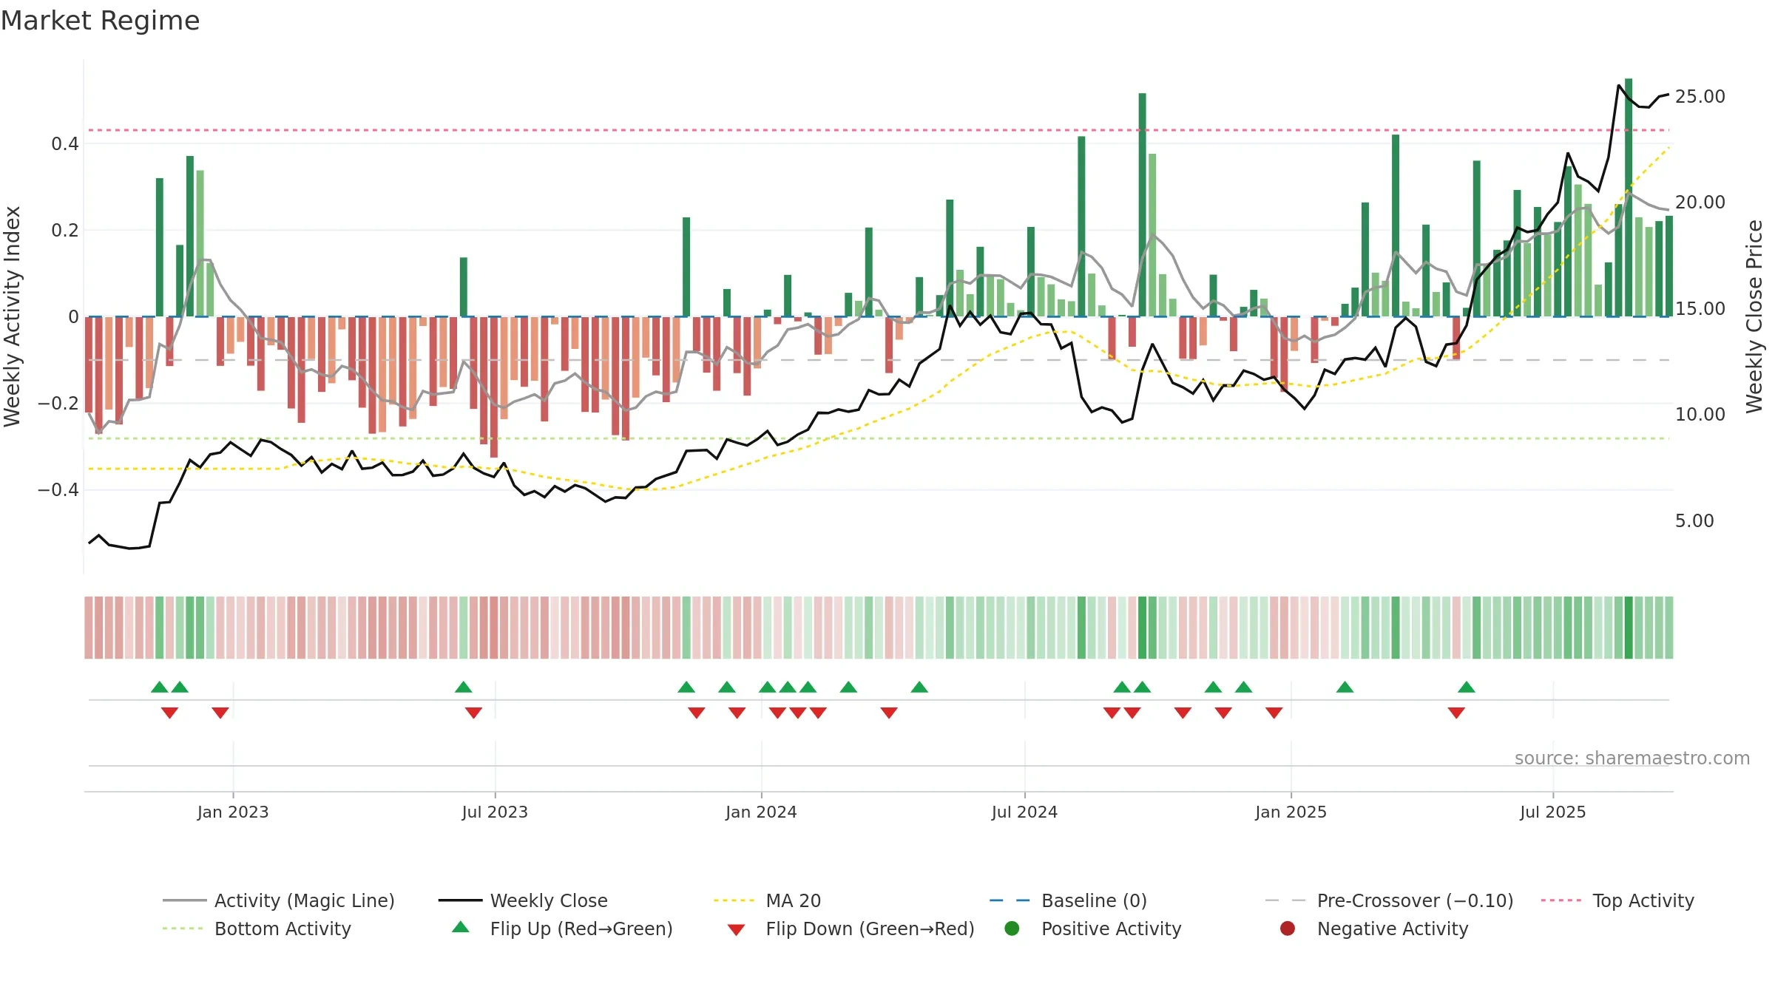Click the 10.00 price axis tick
Screen dimensions: 1775x998
pyautogui.click(x=1700, y=415)
